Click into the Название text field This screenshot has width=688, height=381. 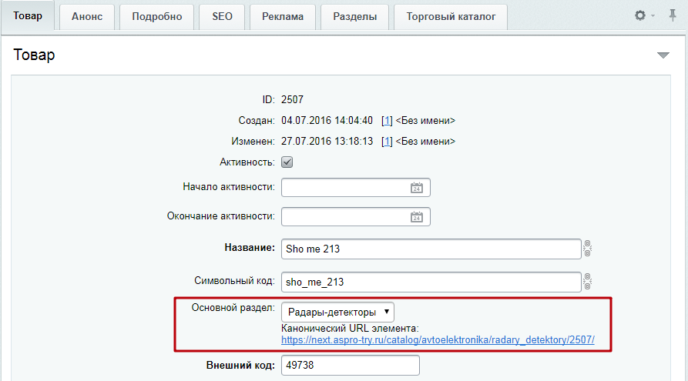pos(430,249)
